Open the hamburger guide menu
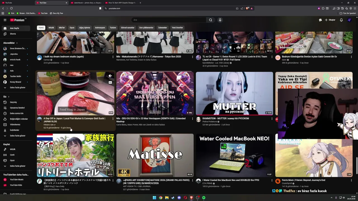The width and height of the screenshot is (358, 201). tap(5, 20)
